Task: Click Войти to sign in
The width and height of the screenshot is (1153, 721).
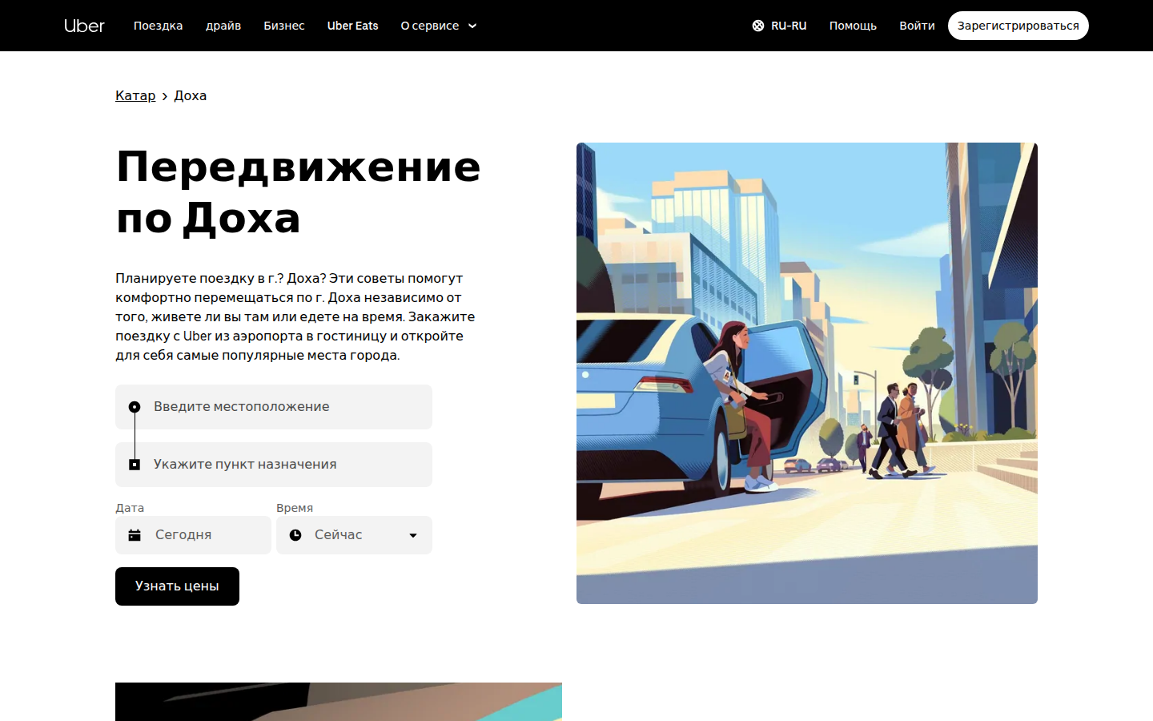Action: click(x=917, y=26)
